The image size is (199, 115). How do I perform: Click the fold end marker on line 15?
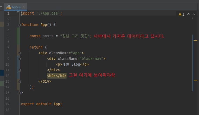pyautogui.click(x=19, y=93)
